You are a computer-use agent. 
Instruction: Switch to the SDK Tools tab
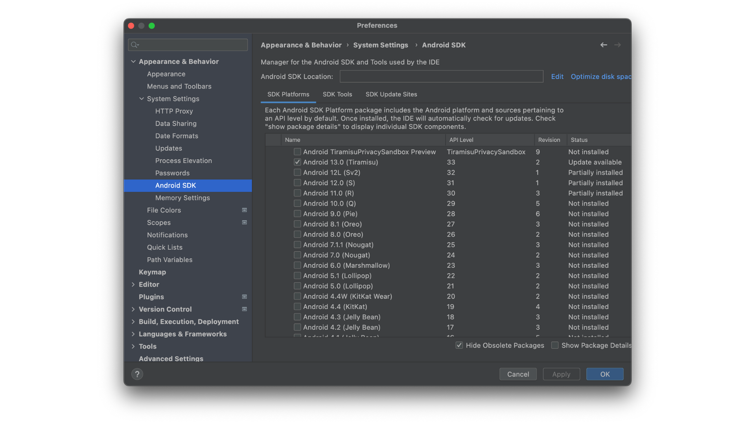[x=337, y=94]
